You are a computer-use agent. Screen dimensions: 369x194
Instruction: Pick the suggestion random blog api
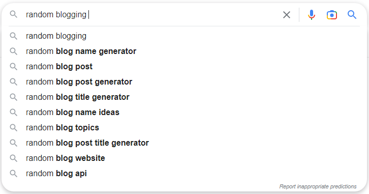[184, 174]
